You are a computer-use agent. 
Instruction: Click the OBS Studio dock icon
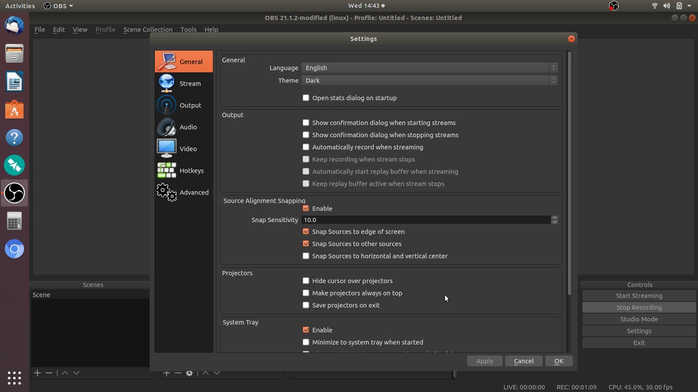coord(14,193)
